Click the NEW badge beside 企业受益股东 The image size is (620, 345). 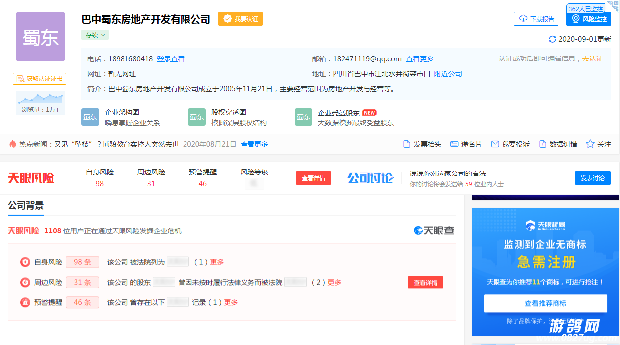[370, 113]
